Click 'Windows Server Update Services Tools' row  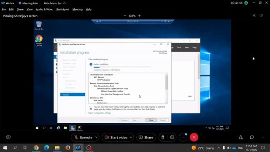113,88
